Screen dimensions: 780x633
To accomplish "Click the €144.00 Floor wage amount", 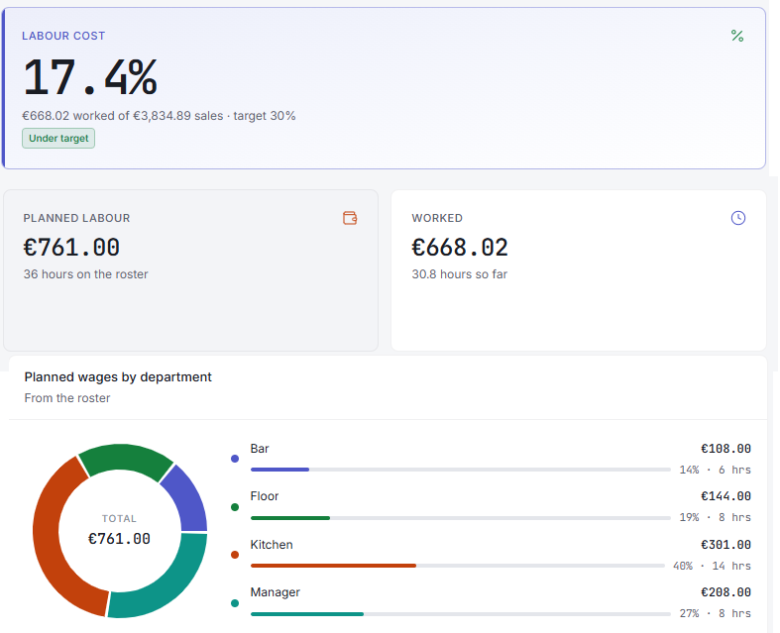I will click(x=725, y=496).
